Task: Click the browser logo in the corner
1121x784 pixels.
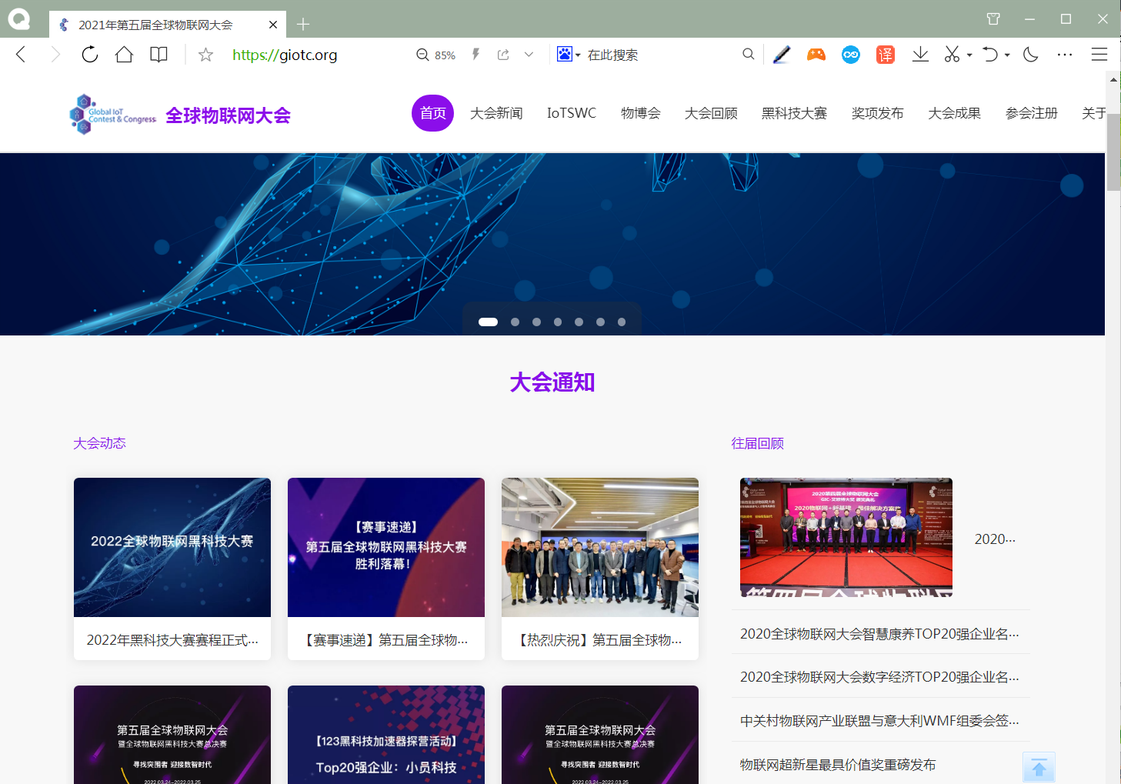Action: 18,18
